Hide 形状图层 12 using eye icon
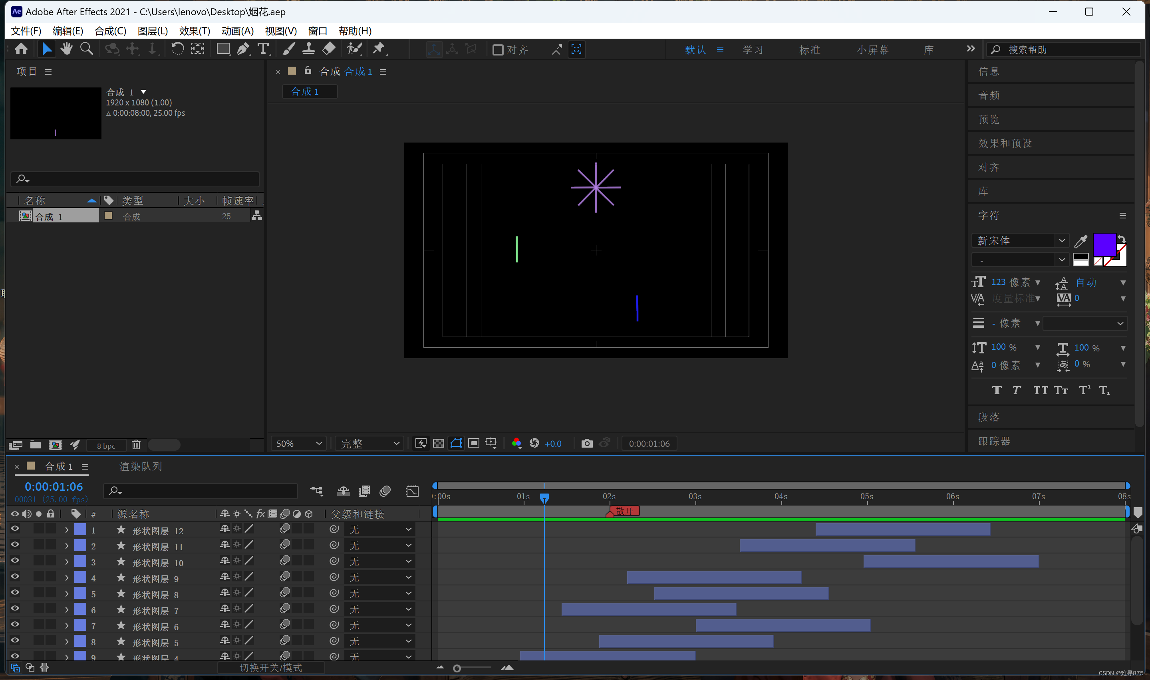The height and width of the screenshot is (680, 1150). click(x=15, y=529)
